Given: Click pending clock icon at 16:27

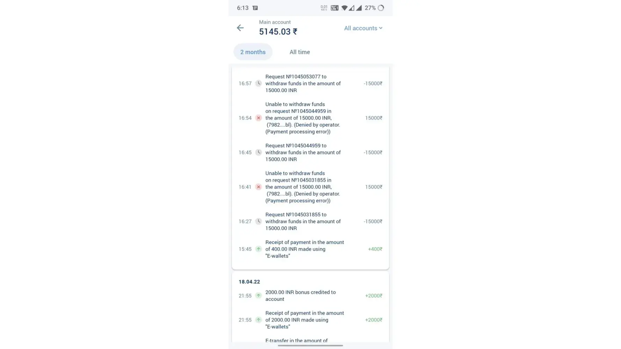Looking at the screenshot, I should click(258, 221).
